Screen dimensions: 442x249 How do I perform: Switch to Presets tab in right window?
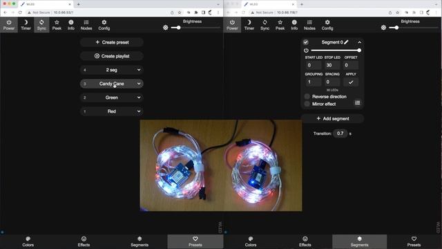pos(414,241)
